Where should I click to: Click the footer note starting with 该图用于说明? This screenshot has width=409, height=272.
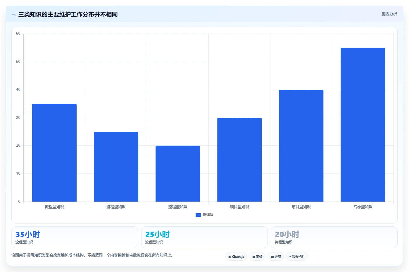93,255
